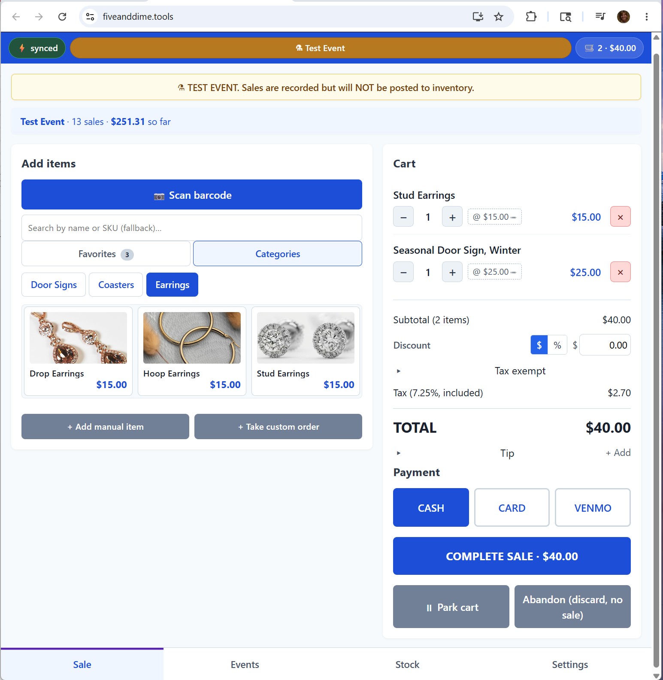Click the install app icon in address bar
Viewport: 663px width, 680px height.
tap(478, 17)
